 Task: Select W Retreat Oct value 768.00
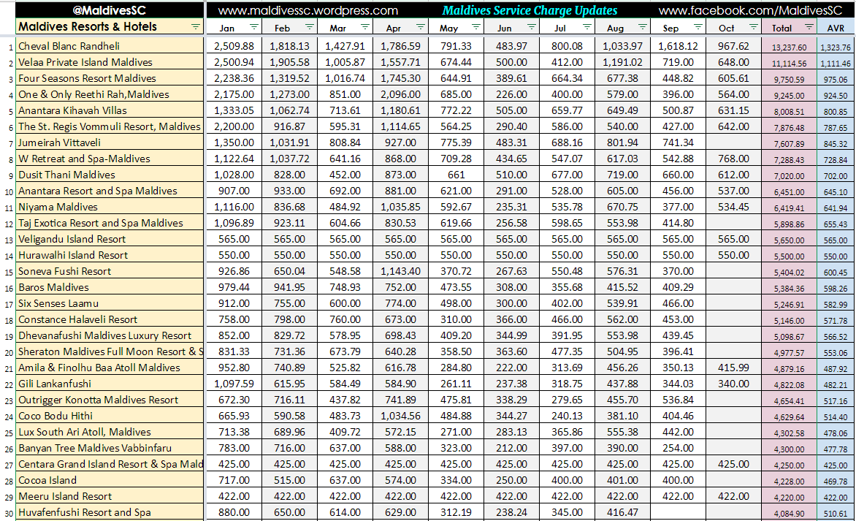pos(733,159)
